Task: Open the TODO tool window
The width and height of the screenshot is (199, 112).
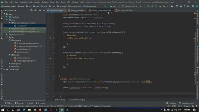Action: coord(8,103)
